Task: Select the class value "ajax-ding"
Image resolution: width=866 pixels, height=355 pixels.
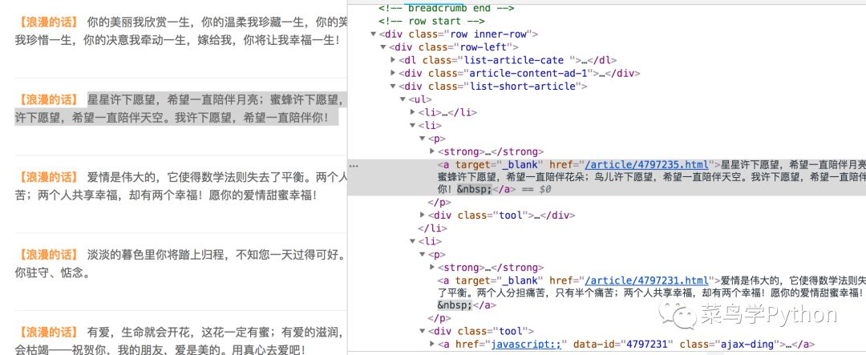Action: click(x=745, y=345)
